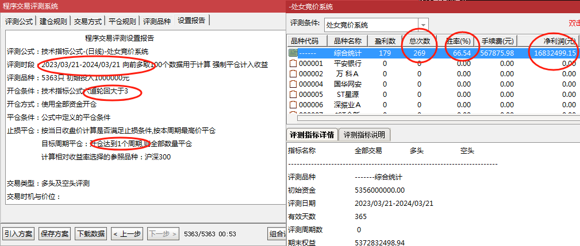The image size is (580, 246).
Task: Click the row icon next to 000001
Action: pos(293,64)
